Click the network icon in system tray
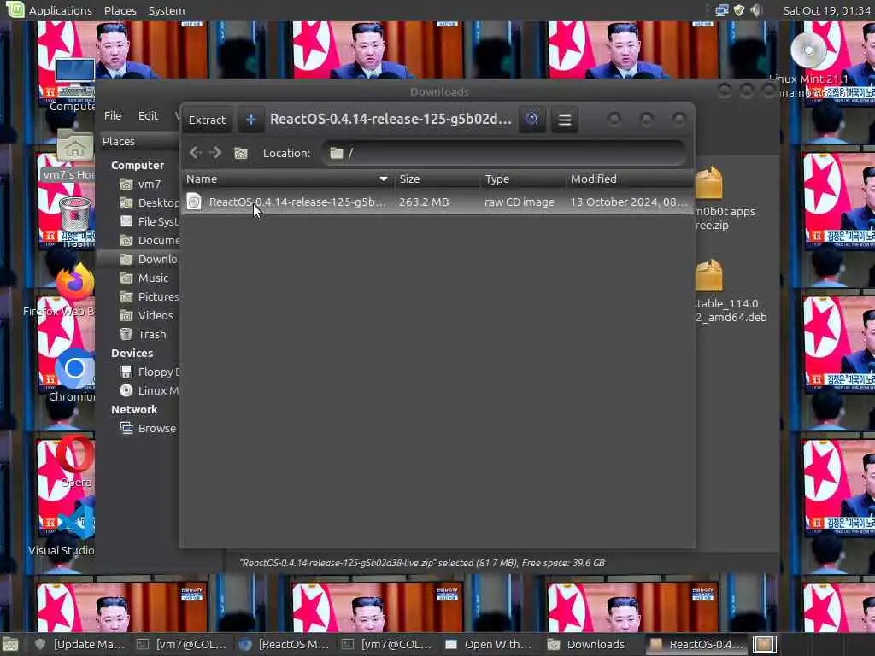 coord(722,10)
